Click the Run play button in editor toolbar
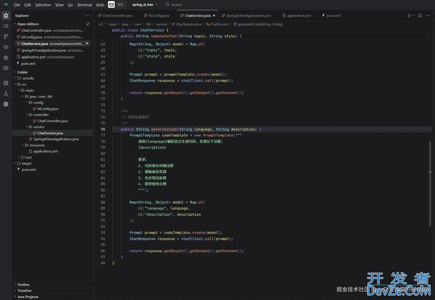This screenshot has width=435, height=300. (409, 16)
